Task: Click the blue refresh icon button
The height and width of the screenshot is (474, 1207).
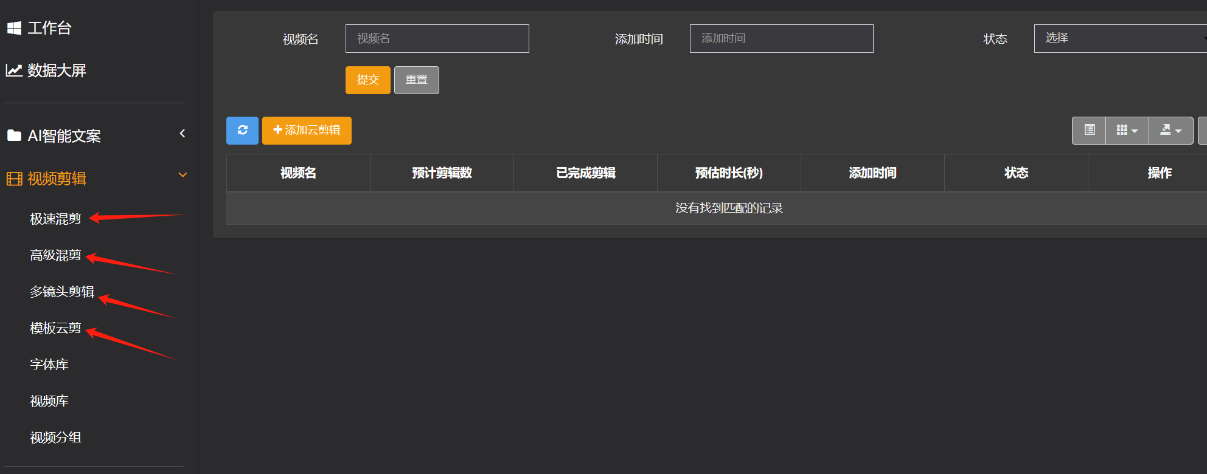Action: point(242,131)
